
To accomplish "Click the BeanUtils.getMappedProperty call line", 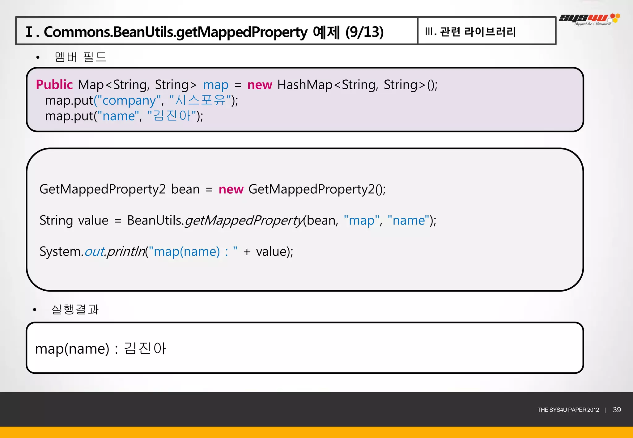I will coord(238,221).
